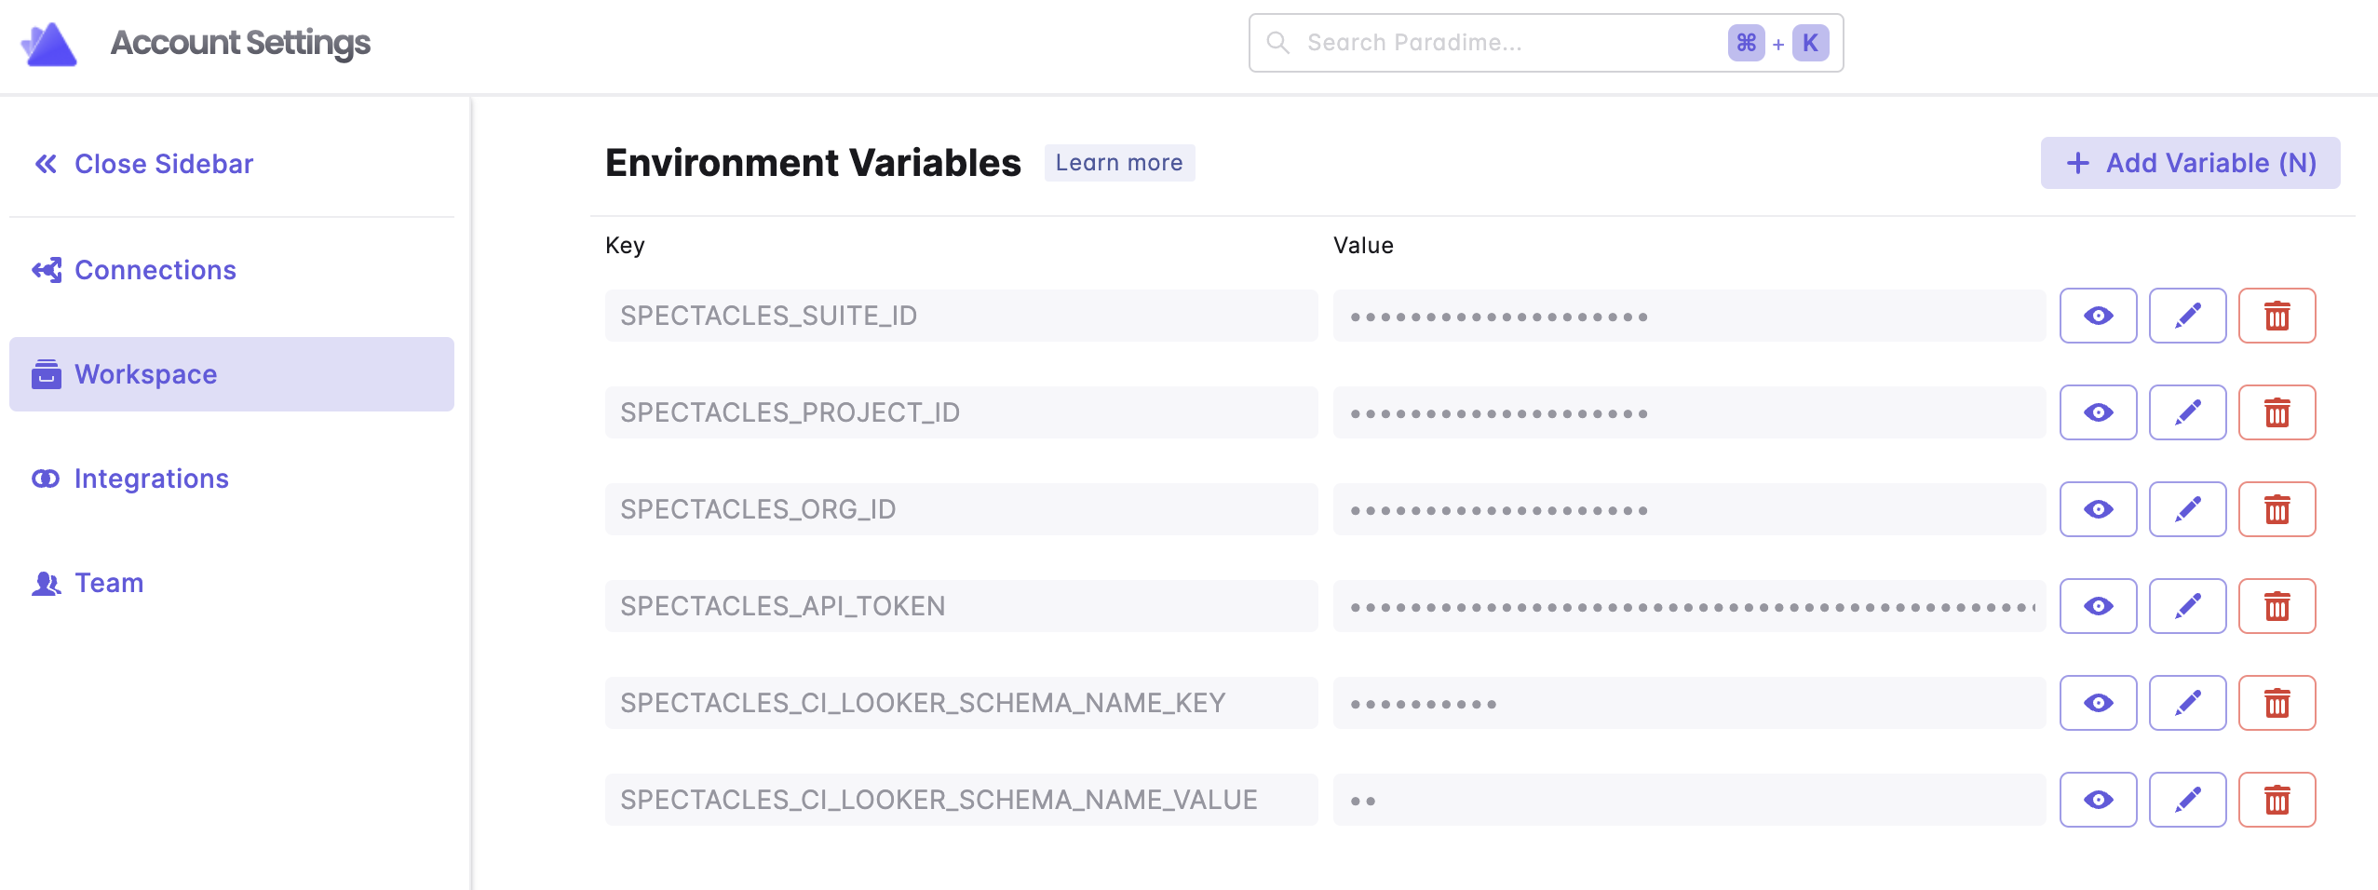This screenshot has height=890, width=2378.
Task: Click the Paradime logo icon
Action: tap(48, 44)
